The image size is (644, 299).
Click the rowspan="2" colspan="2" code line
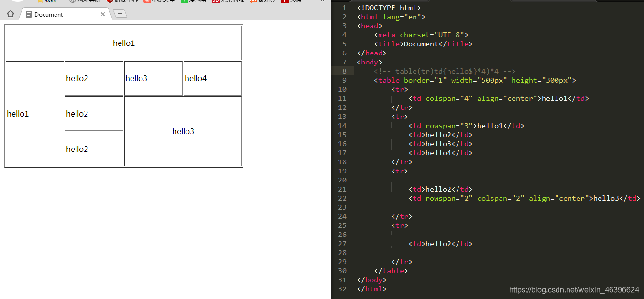(x=524, y=198)
